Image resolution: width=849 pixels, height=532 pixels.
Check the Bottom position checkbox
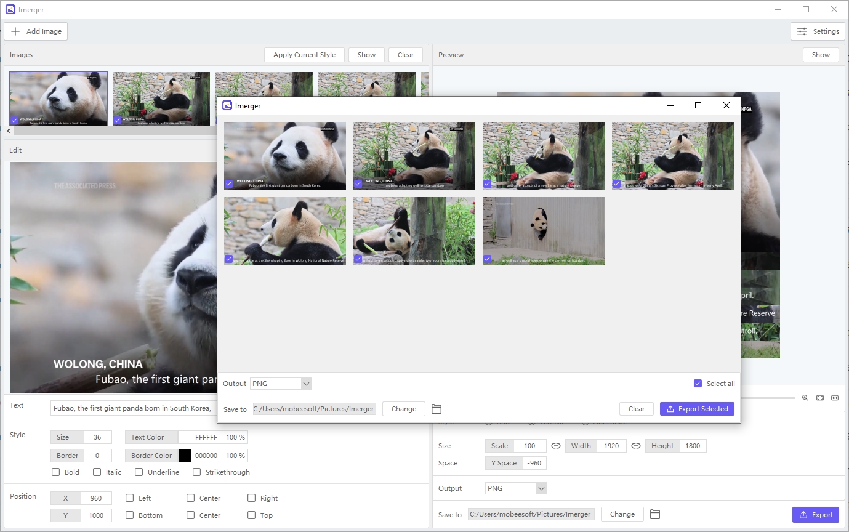(x=130, y=515)
